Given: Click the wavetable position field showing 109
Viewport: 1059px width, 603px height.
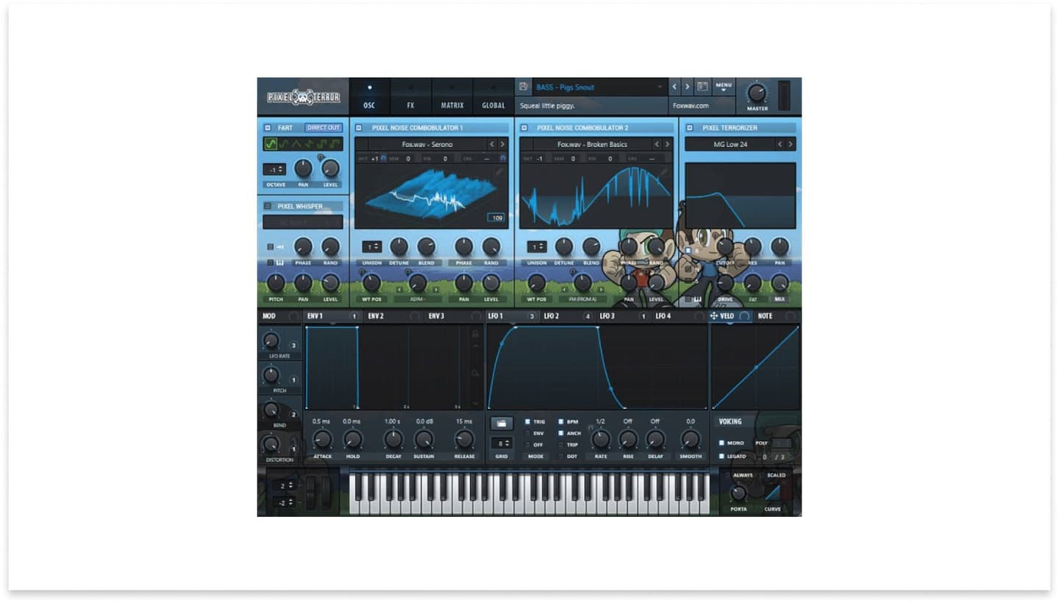Looking at the screenshot, I should 496,218.
